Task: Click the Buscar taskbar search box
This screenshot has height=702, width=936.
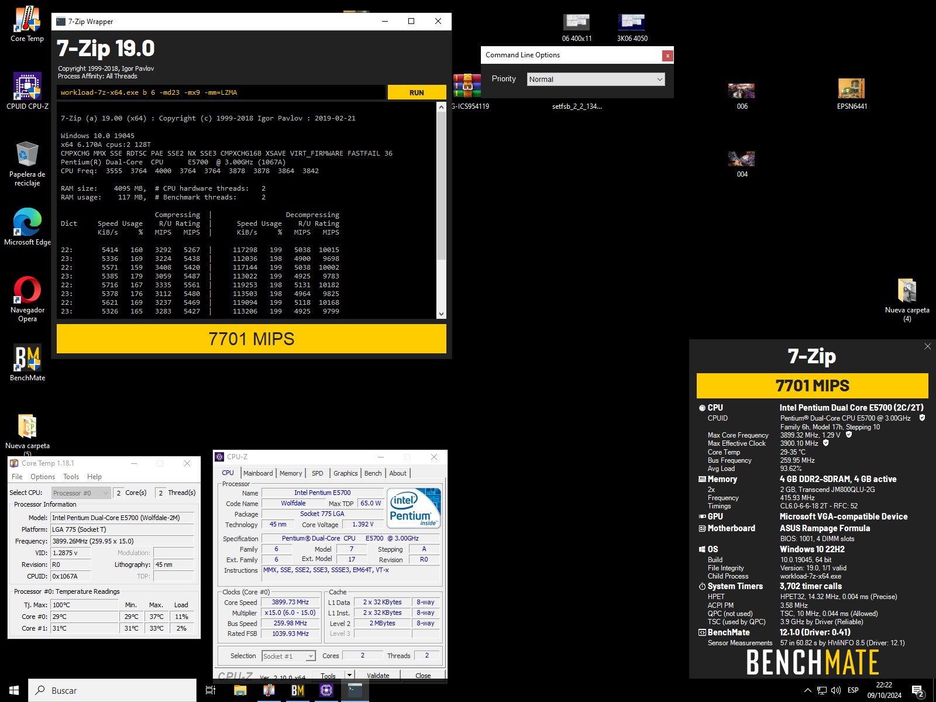Action: coord(112,690)
